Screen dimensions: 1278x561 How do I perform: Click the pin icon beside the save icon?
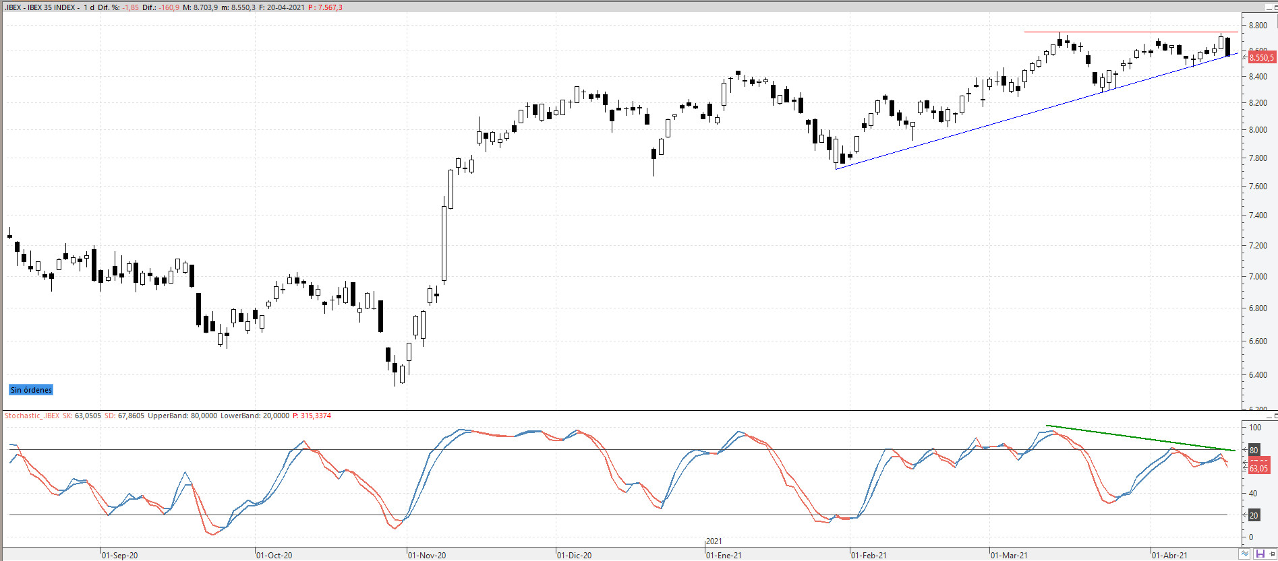point(1272,554)
